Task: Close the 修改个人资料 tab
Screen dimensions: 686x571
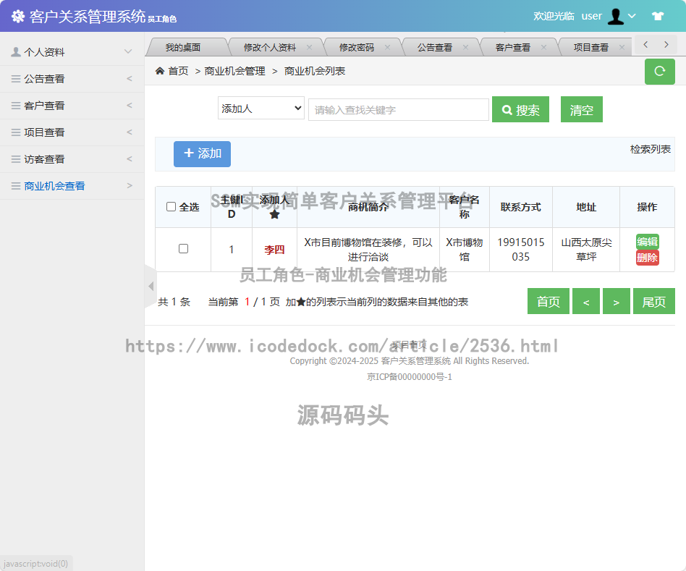Action: 309,47
